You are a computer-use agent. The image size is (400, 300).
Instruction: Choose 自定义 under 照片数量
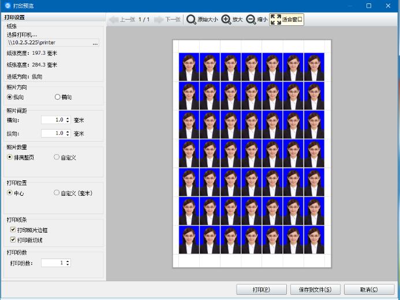pyautogui.click(x=57, y=157)
